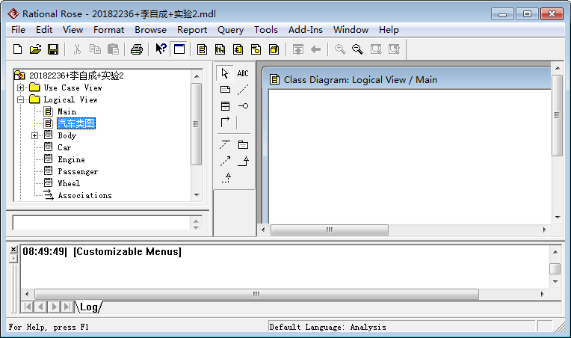The image size is (571, 338).
Task: Open the Edit menu
Action: 44,30
